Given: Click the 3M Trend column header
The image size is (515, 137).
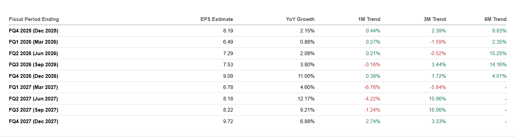Looking at the screenshot, I should tap(435, 19).
